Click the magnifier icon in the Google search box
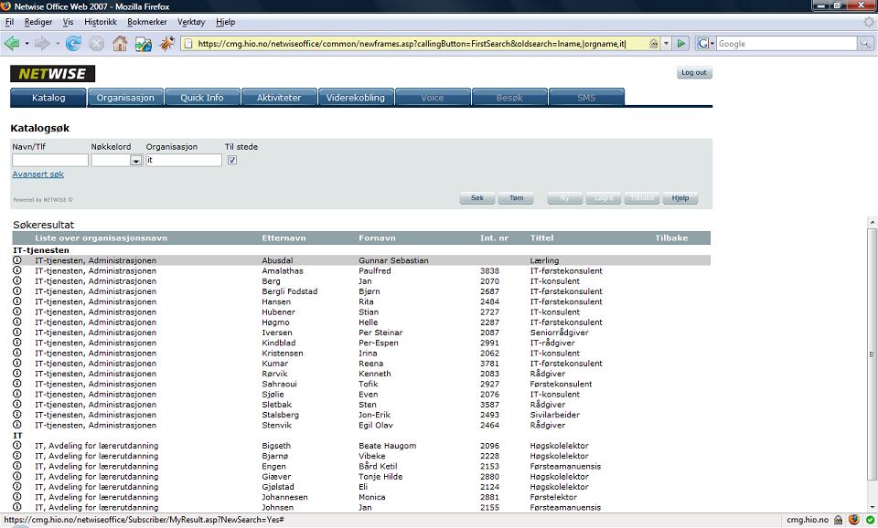The height and width of the screenshot is (528, 878). (x=865, y=43)
